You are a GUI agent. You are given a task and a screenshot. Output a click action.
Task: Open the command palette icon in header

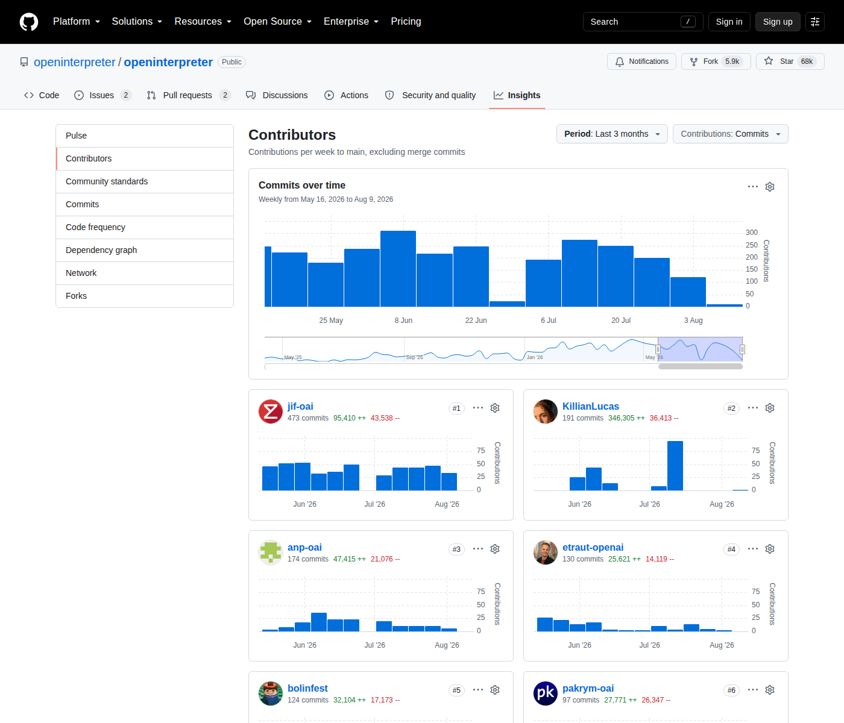(815, 22)
